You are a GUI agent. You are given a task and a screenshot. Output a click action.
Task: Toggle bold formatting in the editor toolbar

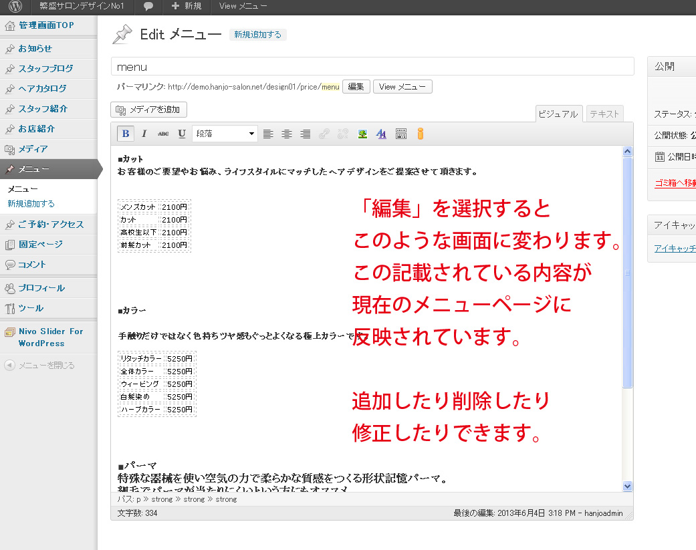tap(125, 134)
